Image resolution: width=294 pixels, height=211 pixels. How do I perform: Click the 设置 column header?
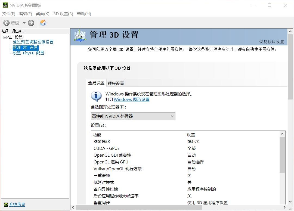232,135
